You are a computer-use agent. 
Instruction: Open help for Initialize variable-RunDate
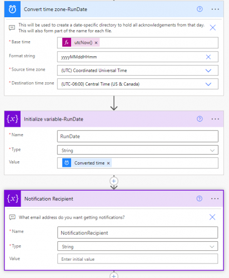200,119
